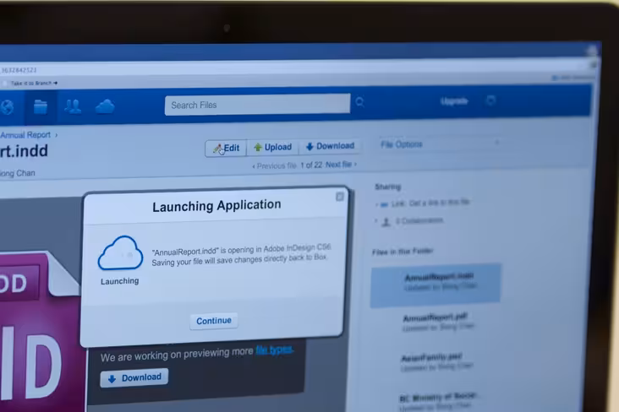Image resolution: width=619 pixels, height=412 pixels.
Task: Click into the Search Files field
Action: pyautogui.click(x=257, y=105)
